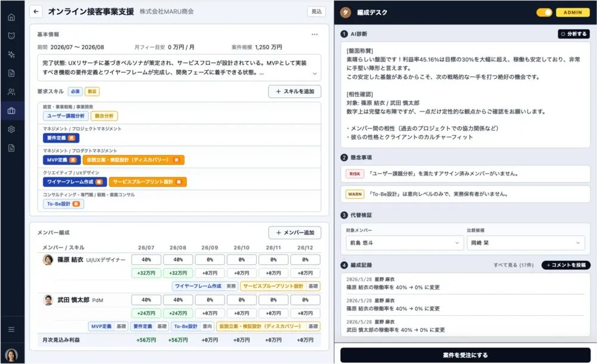Go back with the left arrow button

pos(36,11)
